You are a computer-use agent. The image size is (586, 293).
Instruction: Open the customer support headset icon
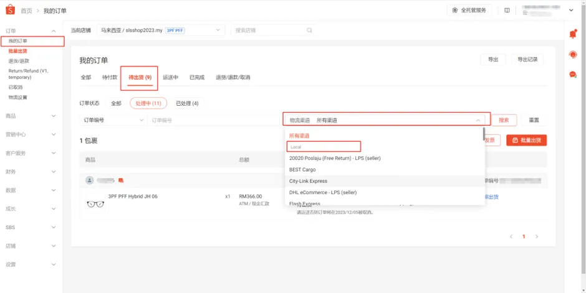pos(572,55)
